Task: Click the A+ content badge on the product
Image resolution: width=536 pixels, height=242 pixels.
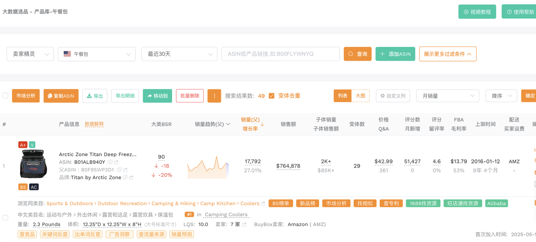Action: pyautogui.click(x=23, y=145)
